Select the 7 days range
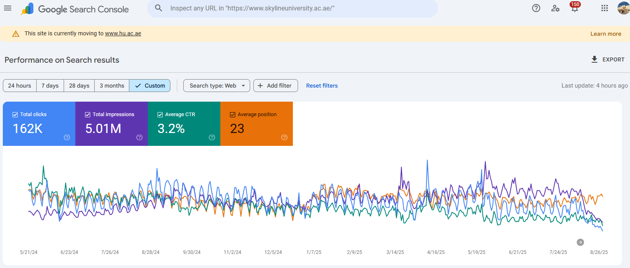This screenshot has height=268, width=630. coord(50,86)
